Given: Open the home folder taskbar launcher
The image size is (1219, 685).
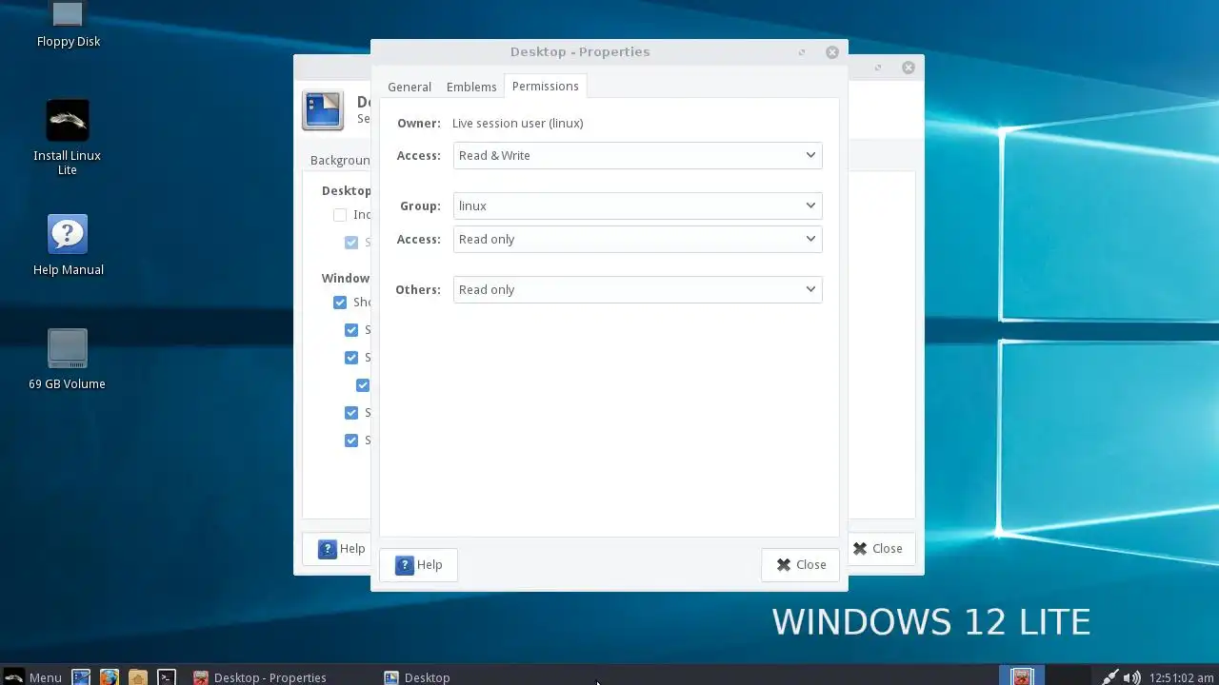Looking at the screenshot, I should (x=138, y=677).
